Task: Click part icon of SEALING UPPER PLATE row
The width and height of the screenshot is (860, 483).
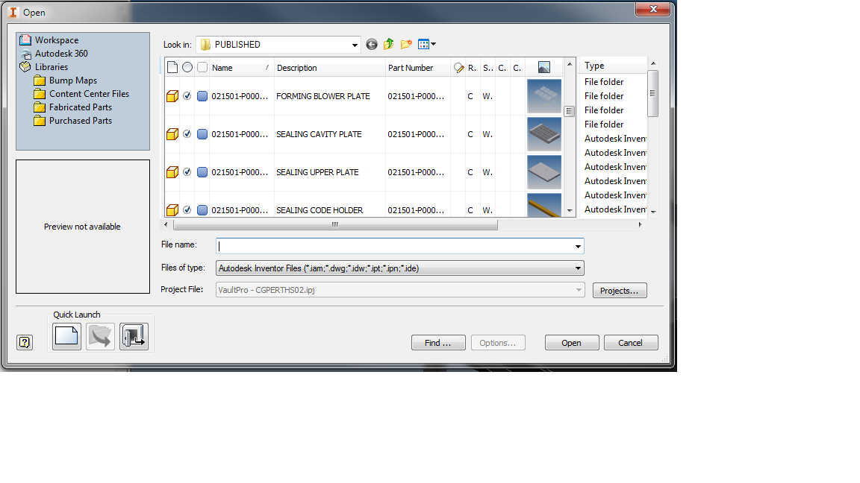Action: point(172,172)
